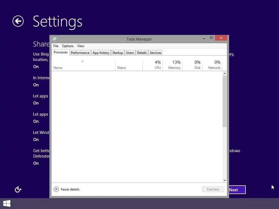This screenshot has height=209, width=279.
Task: Select the Processes tab
Action: point(60,52)
